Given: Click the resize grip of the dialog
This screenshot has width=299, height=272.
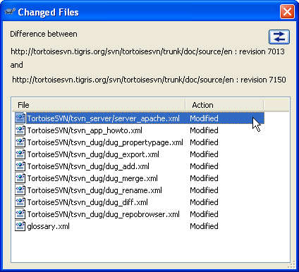Looking at the screenshot, I should click(292, 265).
